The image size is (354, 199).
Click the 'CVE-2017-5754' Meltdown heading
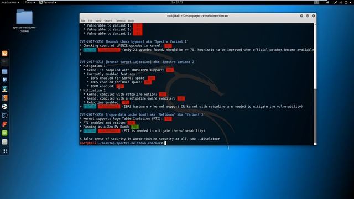[142, 114]
